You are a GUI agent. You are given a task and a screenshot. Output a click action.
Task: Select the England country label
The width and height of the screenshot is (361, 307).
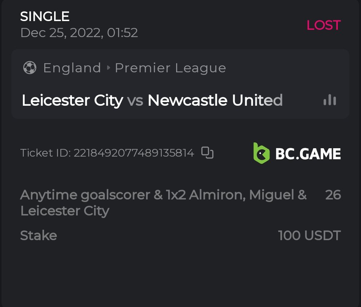[x=72, y=68]
